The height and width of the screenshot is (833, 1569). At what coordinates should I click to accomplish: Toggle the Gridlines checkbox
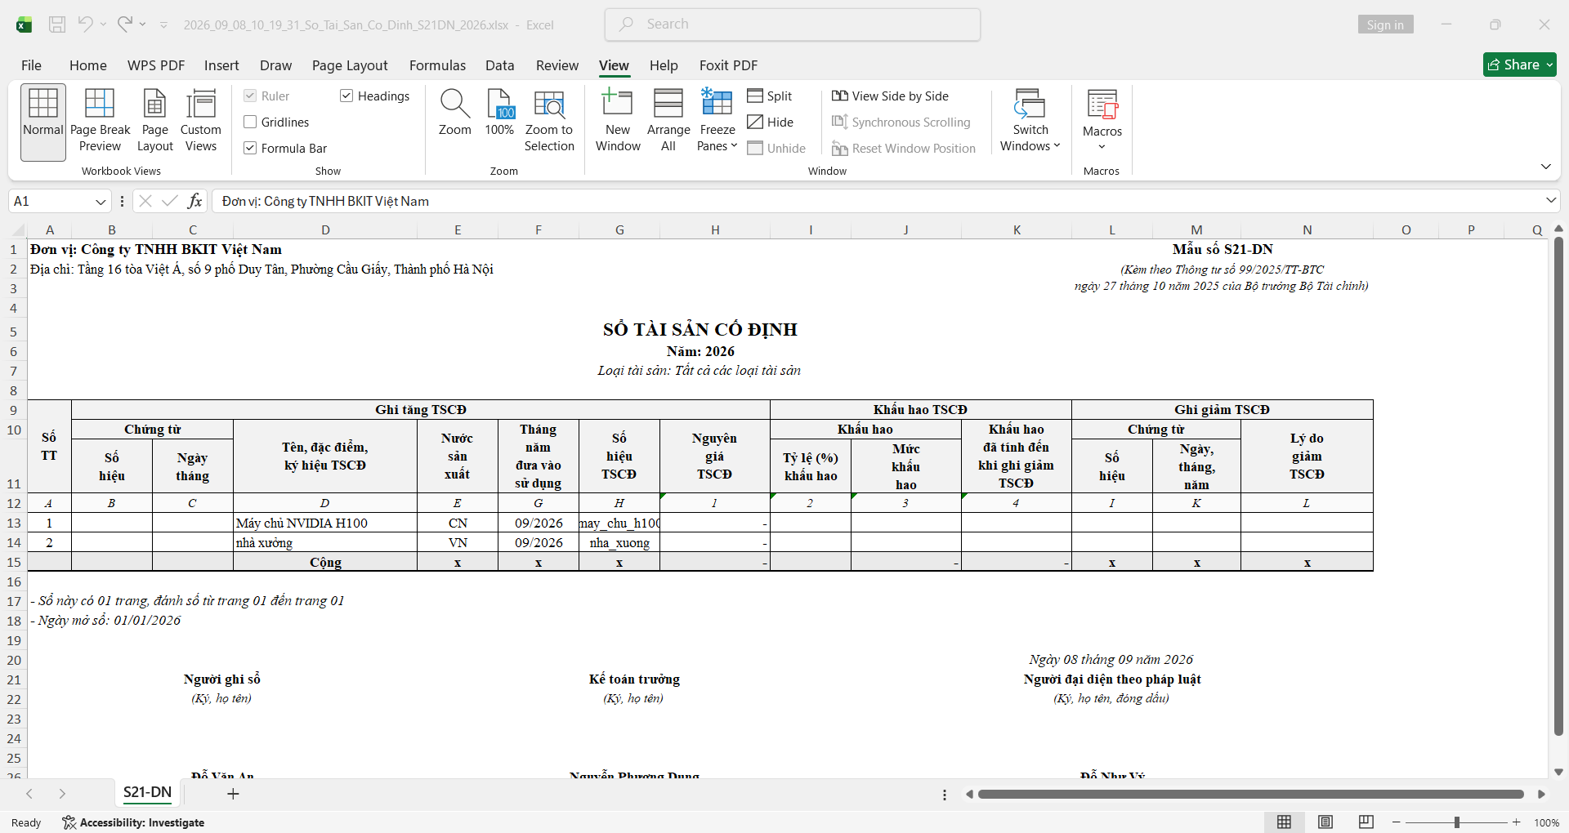pyautogui.click(x=250, y=122)
